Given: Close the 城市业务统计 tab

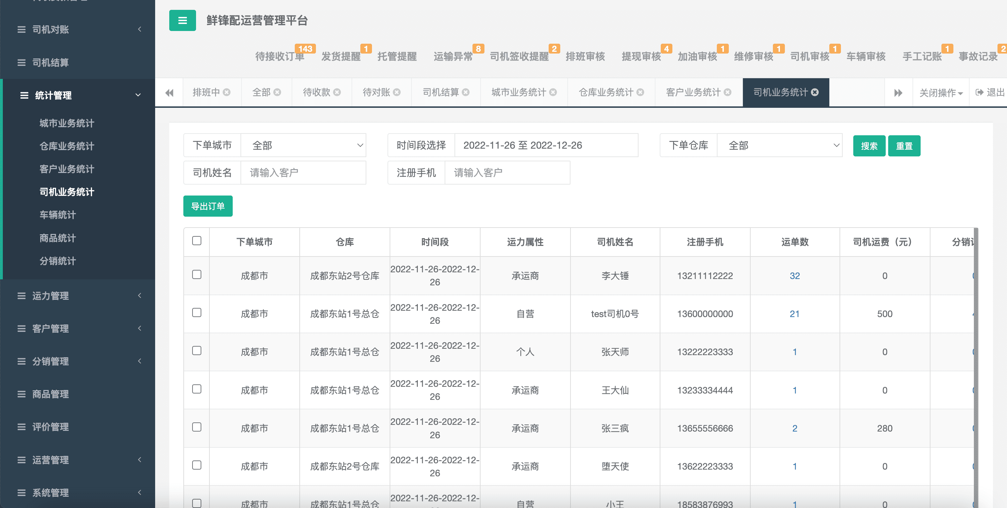Looking at the screenshot, I should (x=553, y=92).
